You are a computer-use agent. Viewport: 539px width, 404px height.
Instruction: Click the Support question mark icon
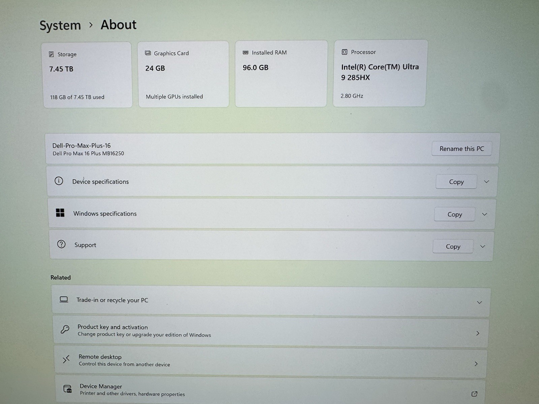pos(61,244)
